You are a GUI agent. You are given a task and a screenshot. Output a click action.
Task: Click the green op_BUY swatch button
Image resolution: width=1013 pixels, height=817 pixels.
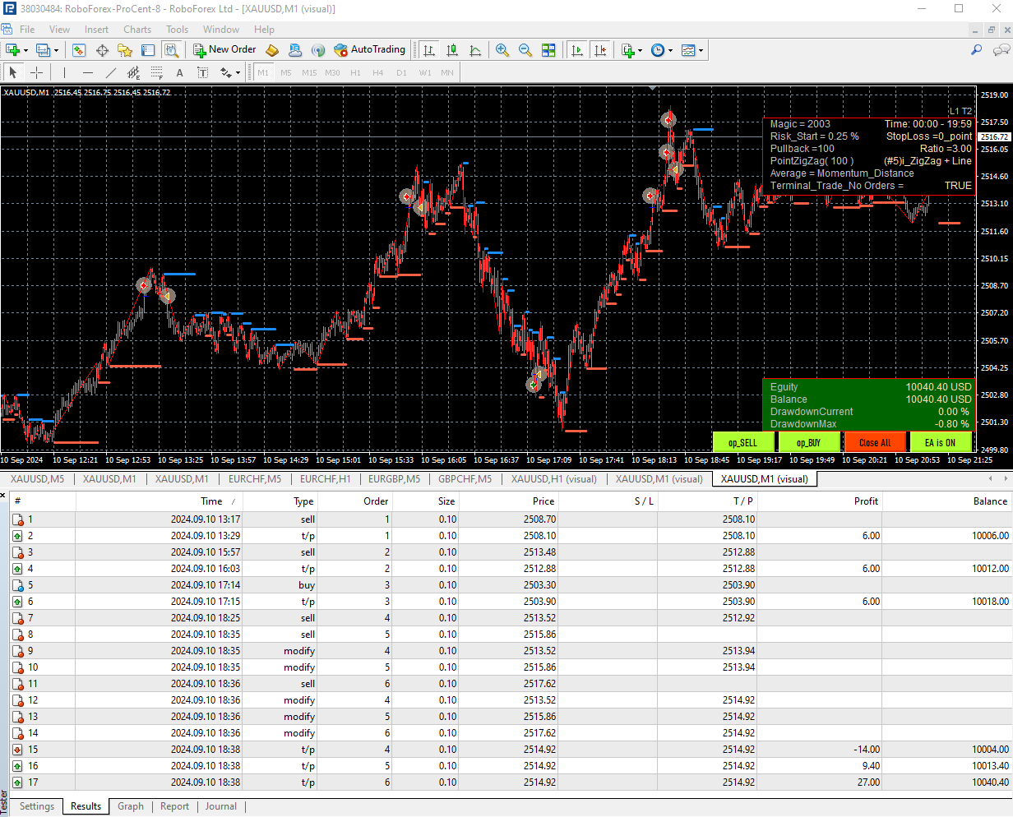tap(809, 442)
